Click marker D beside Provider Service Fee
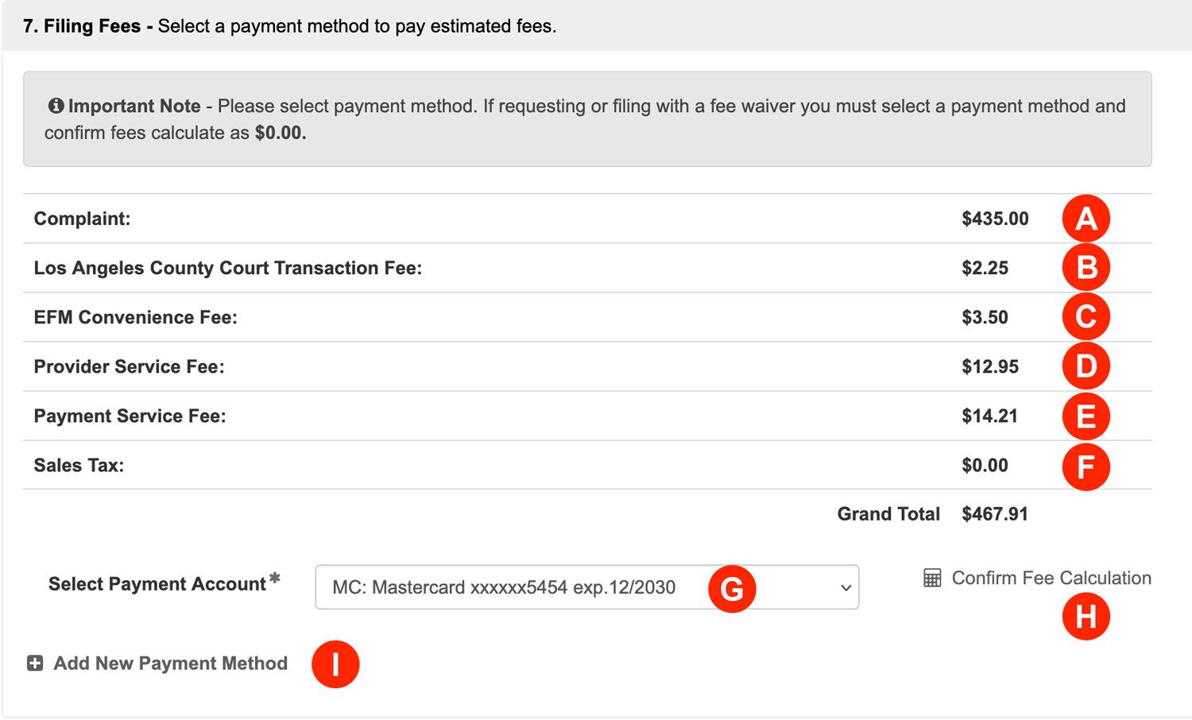 pos(1086,366)
